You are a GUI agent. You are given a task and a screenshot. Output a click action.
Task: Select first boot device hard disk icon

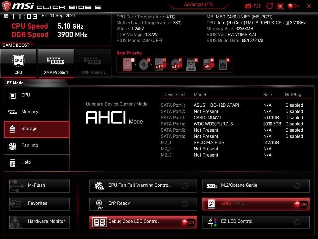pyautogui.click(x=128, y=64)
